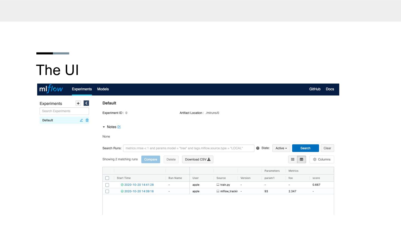Click status icon of 14:41:28 run
401x226 pixels.
[x=122, y=185]
